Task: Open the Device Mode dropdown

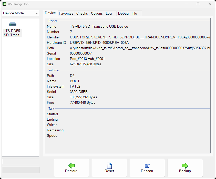Action: (21, 13)
